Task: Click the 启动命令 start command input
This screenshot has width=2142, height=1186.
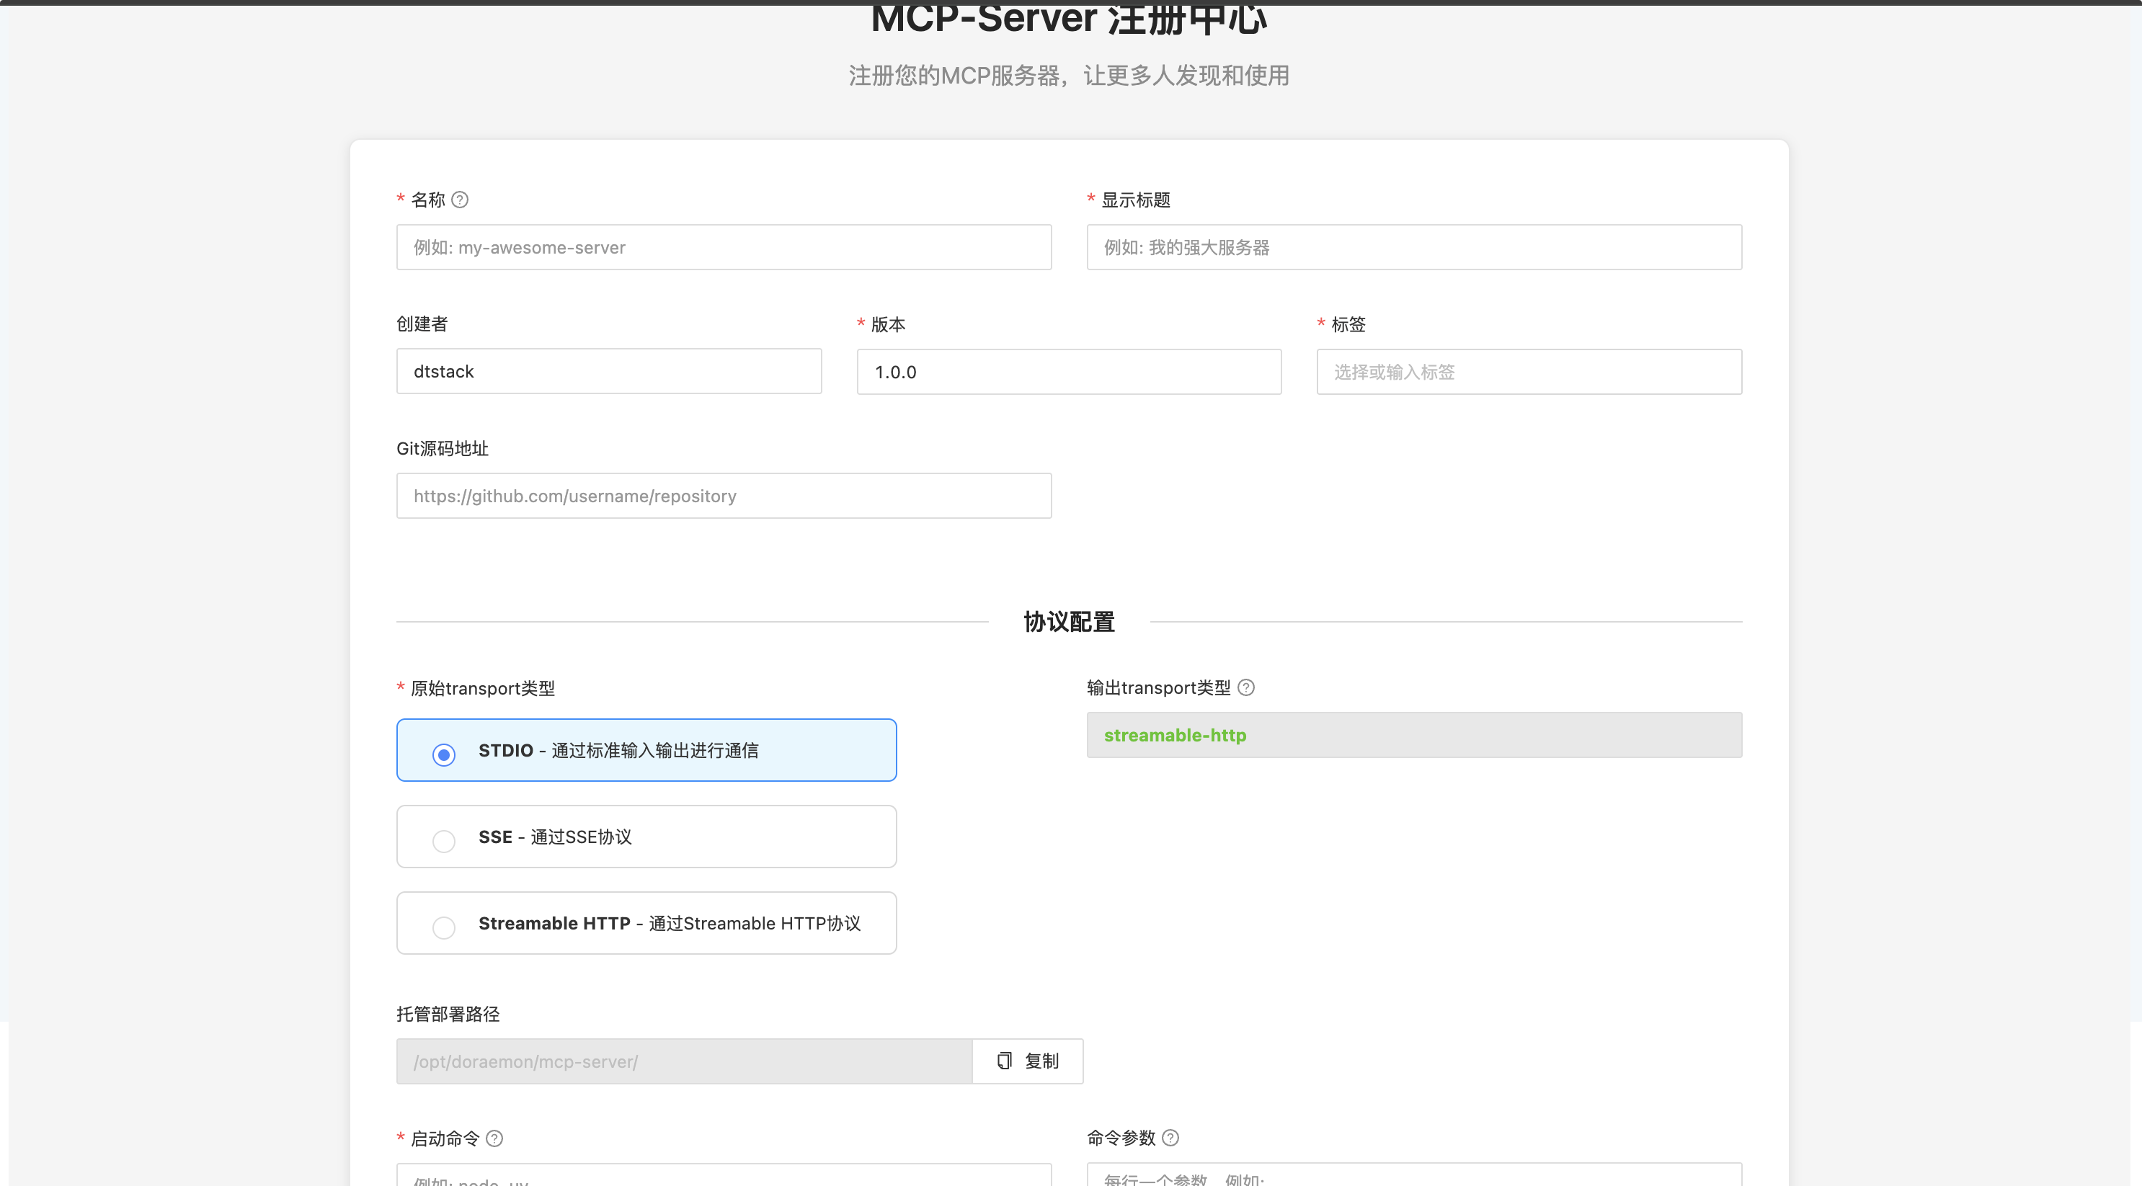Action: coord(724,1175)
